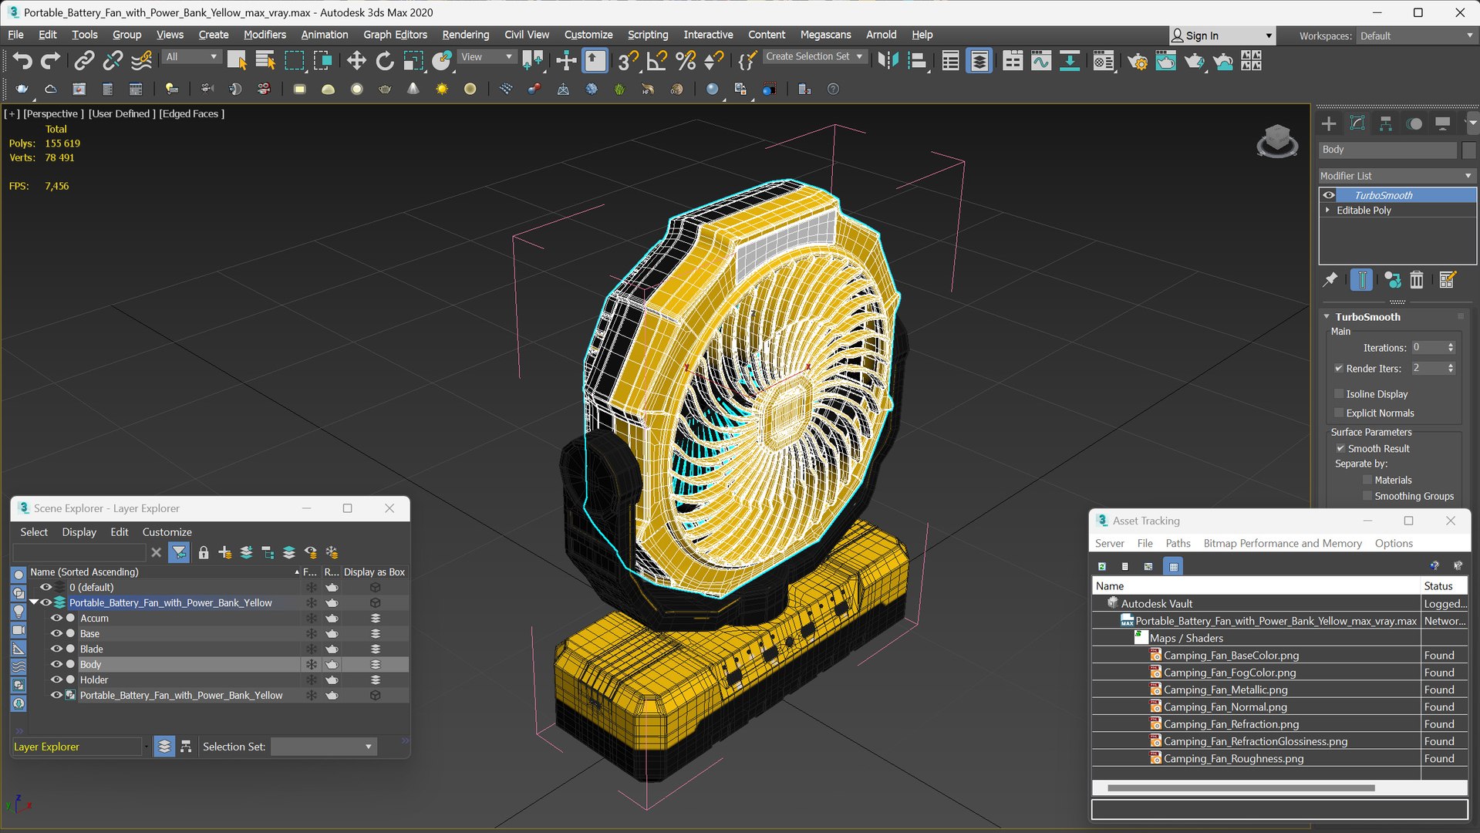1480x833 pixels.
Task: Open the Scripting menu
Action: point(647,35)
